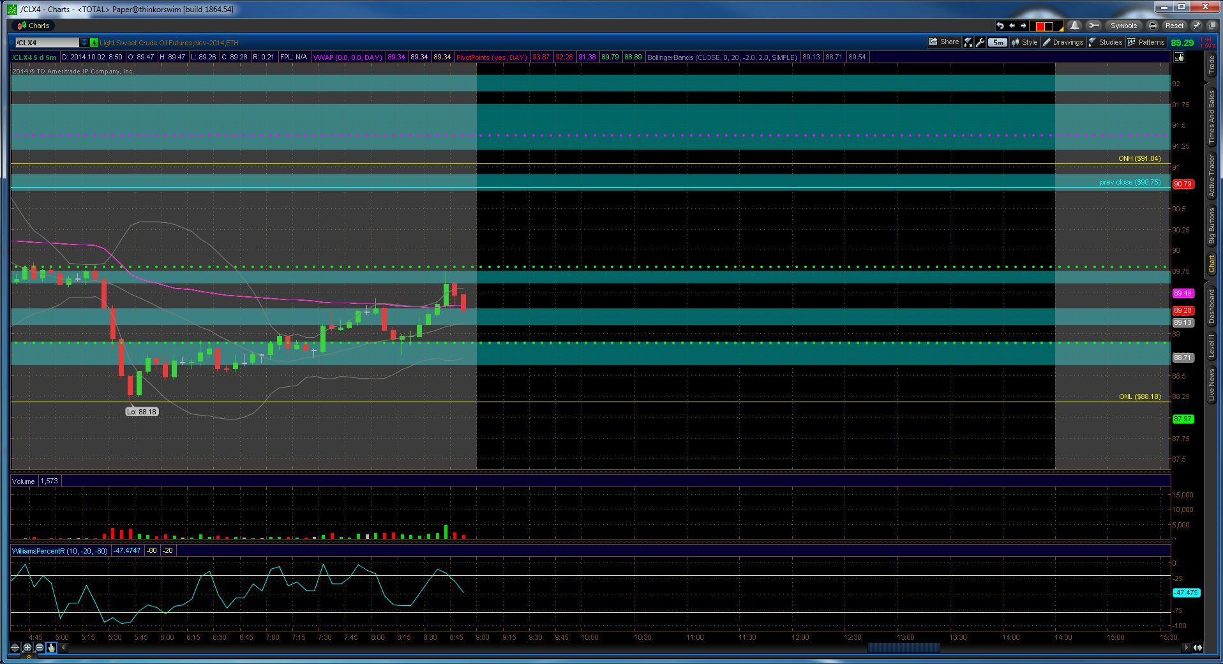
Task: Open the Style menu
Action: 1024,42
